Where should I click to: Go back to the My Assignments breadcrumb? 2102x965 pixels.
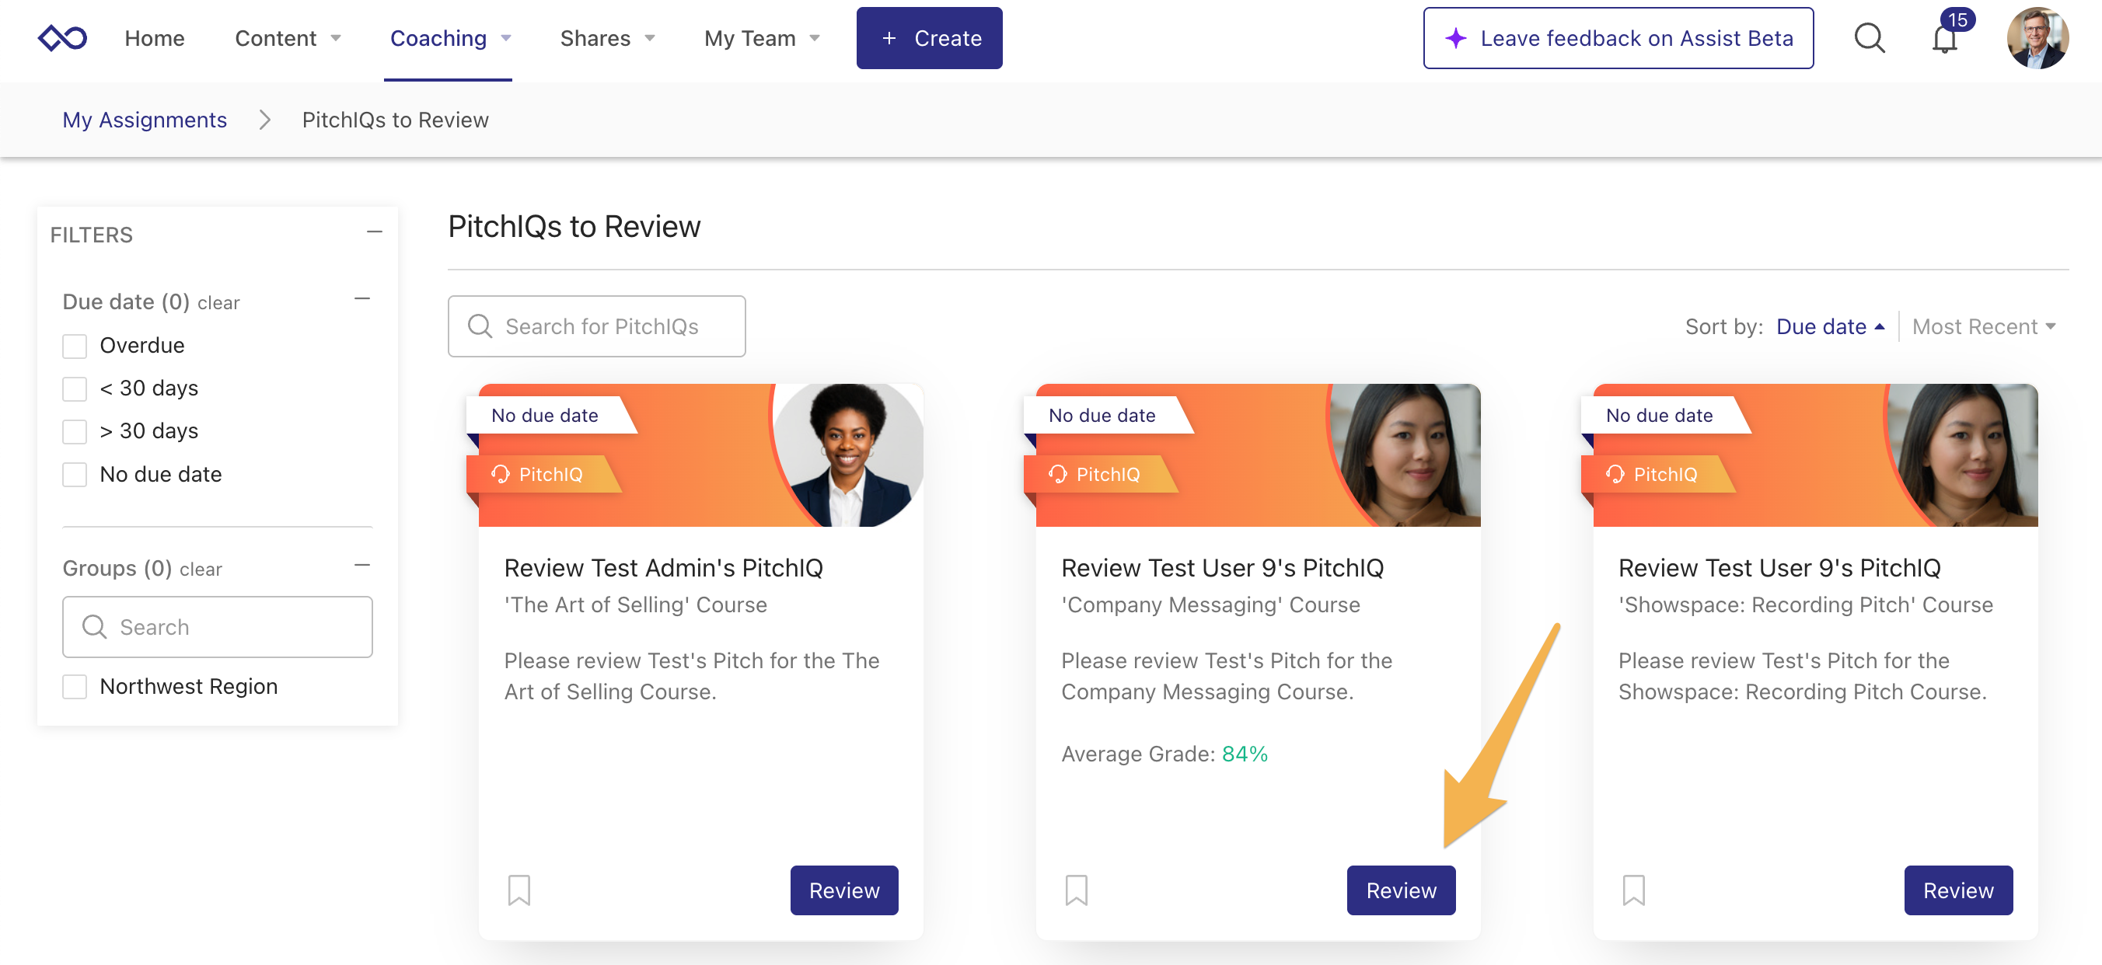coord(145,120)
